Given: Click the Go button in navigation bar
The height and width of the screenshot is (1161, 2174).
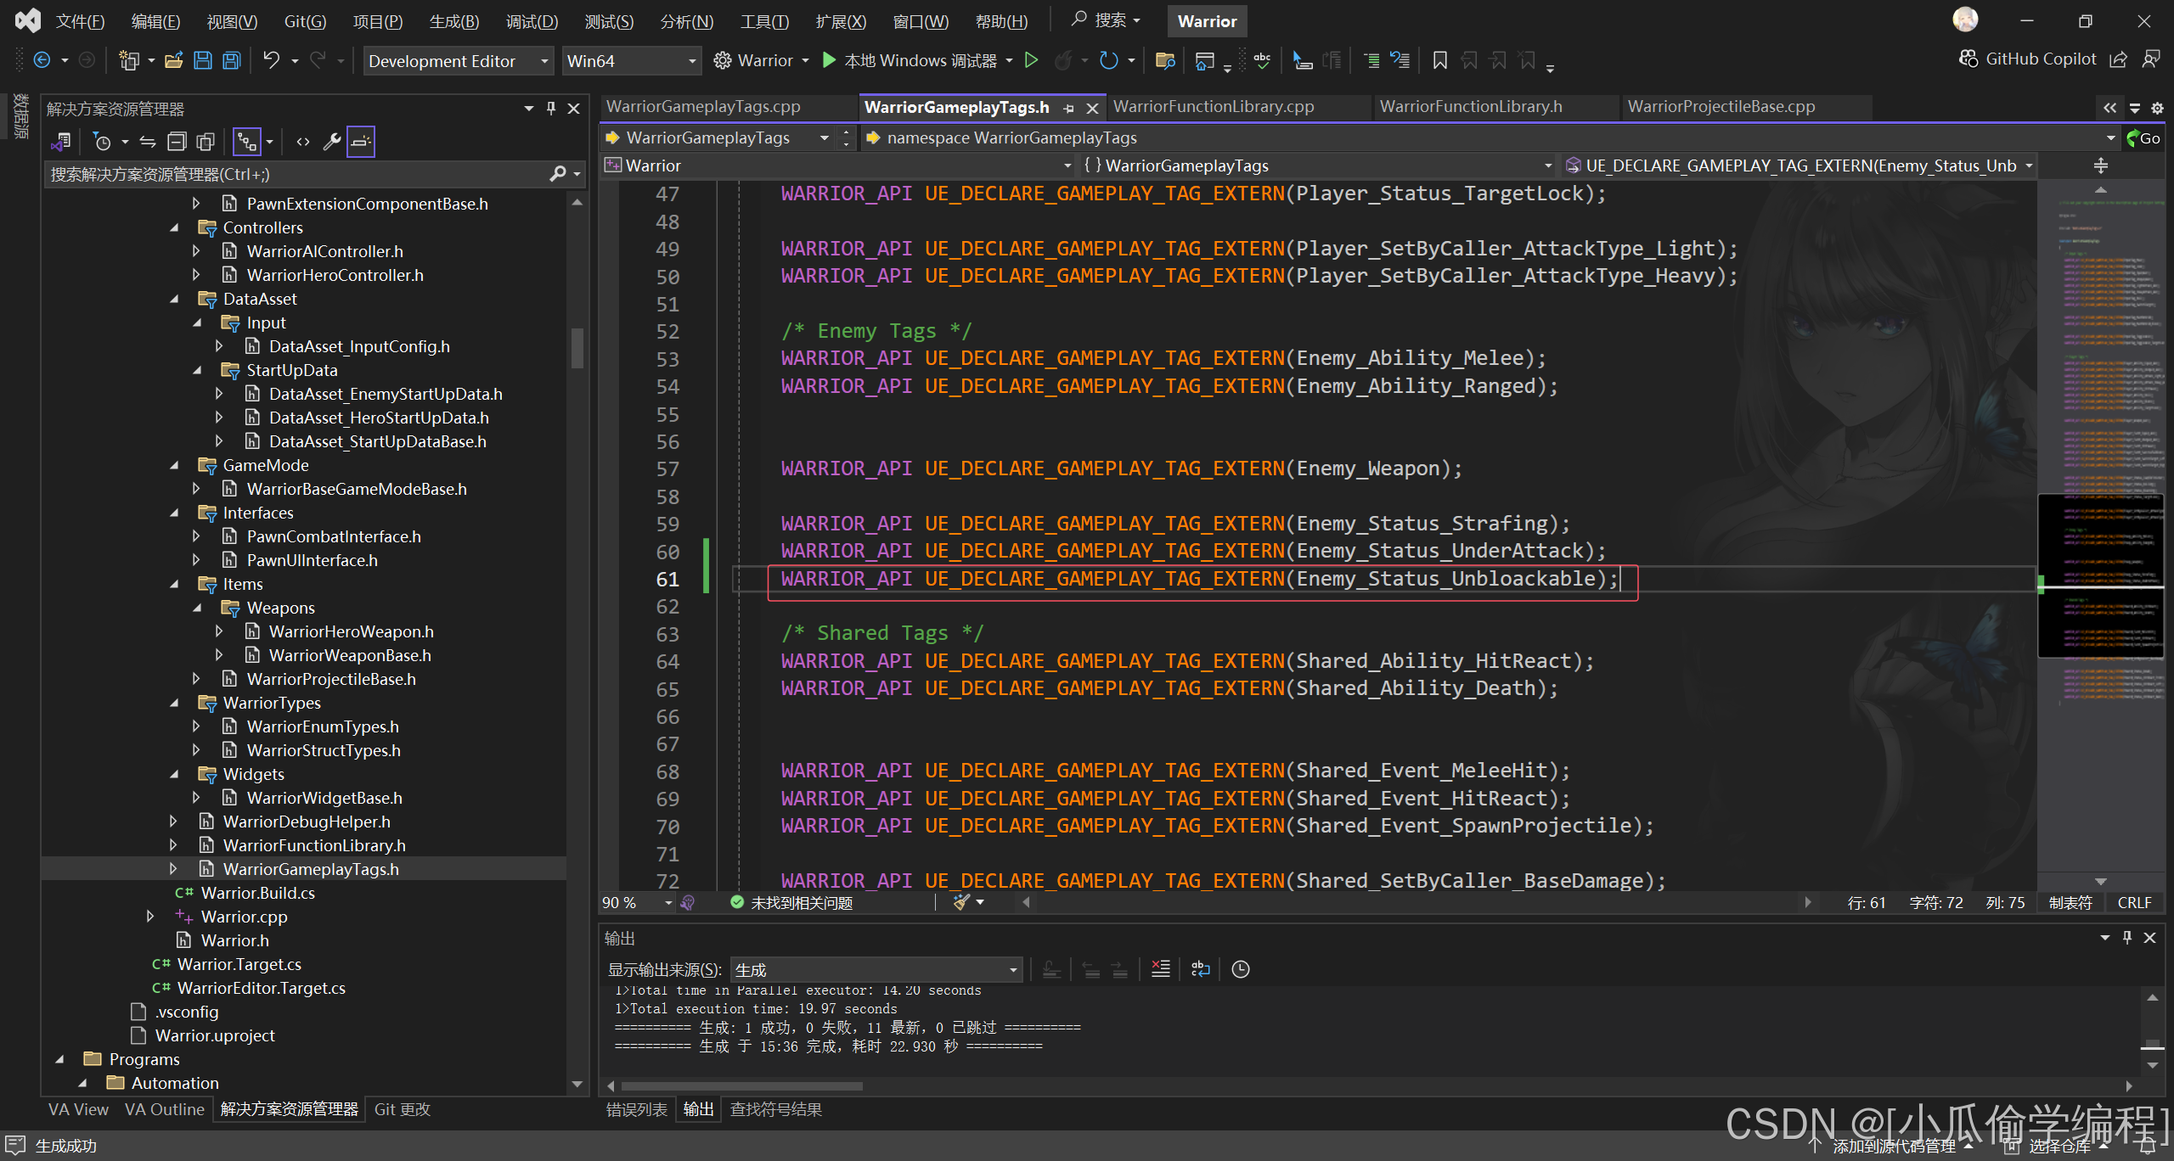Looking at the screenshot, I should click(2143, 138).
